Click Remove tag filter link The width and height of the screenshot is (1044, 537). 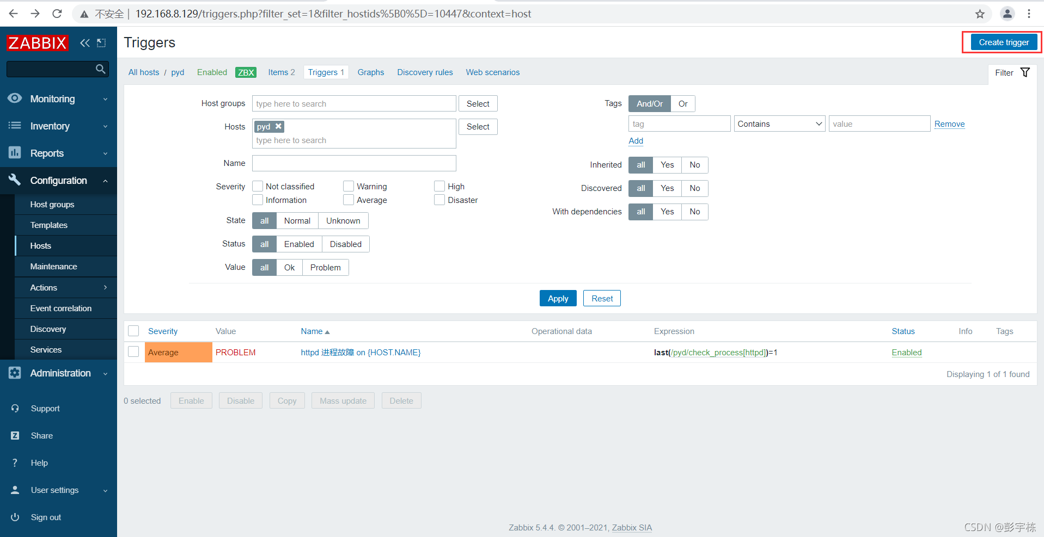(949, 124)
